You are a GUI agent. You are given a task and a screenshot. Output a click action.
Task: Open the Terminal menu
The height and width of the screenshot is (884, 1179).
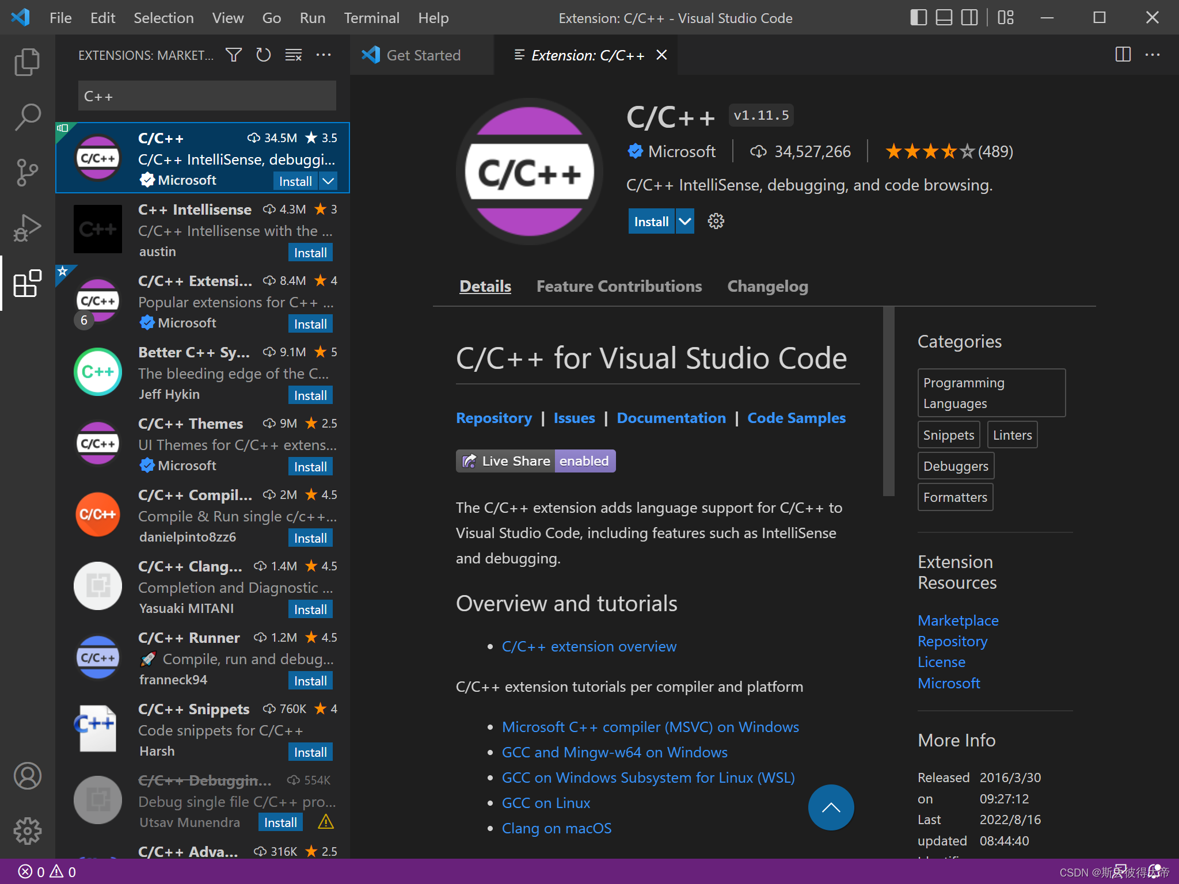371,18
